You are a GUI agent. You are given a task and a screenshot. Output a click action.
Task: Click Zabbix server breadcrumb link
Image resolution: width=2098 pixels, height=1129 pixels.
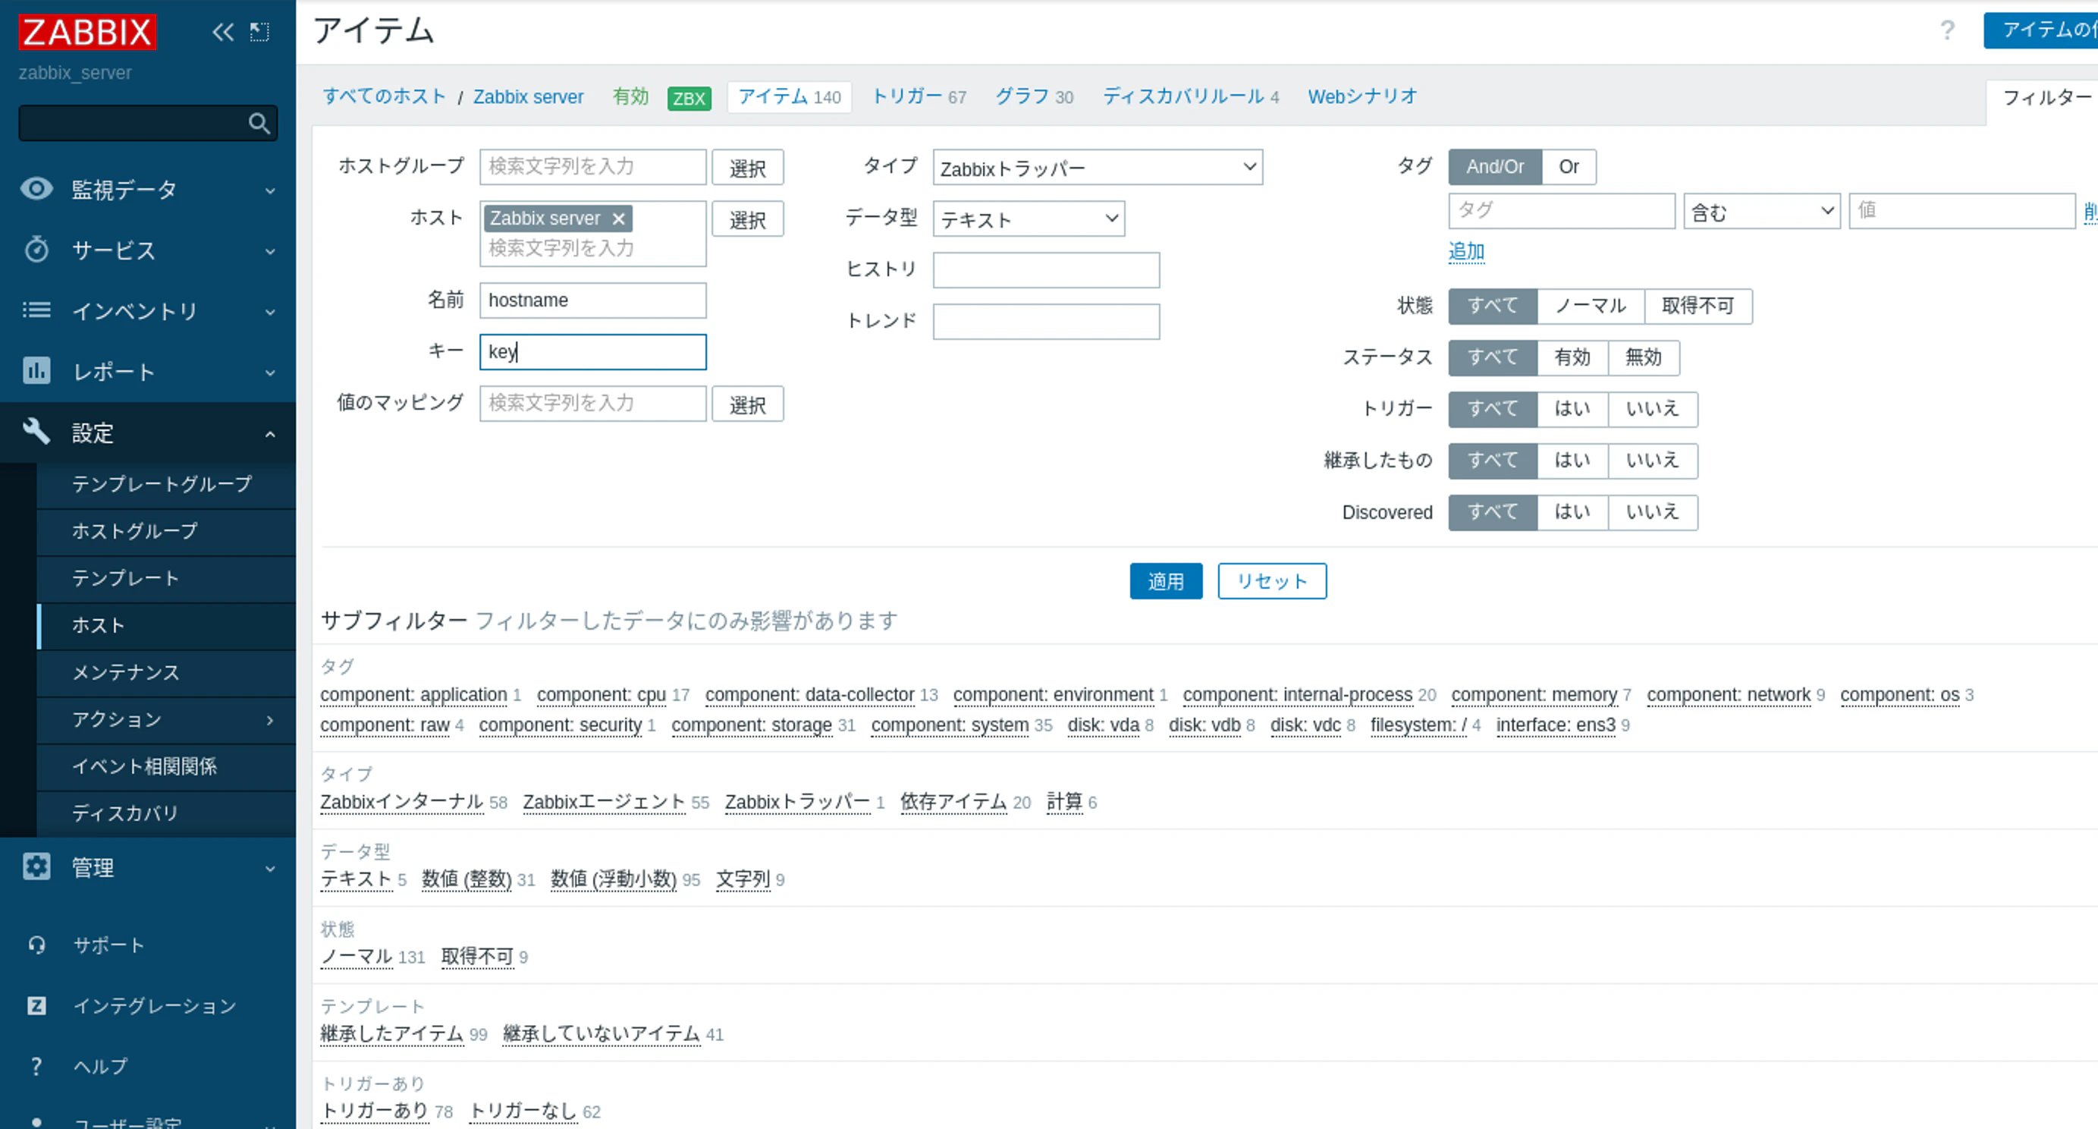(x=528, y=97)
